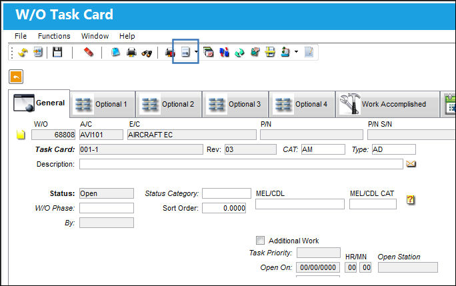This screenshot has width=456, height=286.
Task: Click the stacked windows toolbar icon
Action: pyautogui.click(x=209, y=53)
